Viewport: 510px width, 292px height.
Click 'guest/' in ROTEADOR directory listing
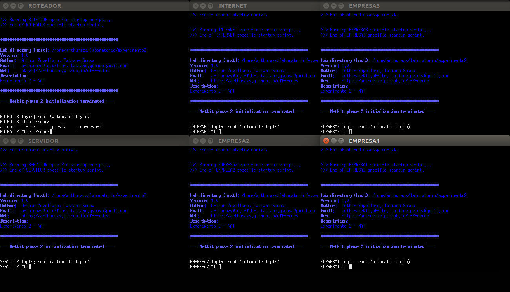click(x=59, y=127)
